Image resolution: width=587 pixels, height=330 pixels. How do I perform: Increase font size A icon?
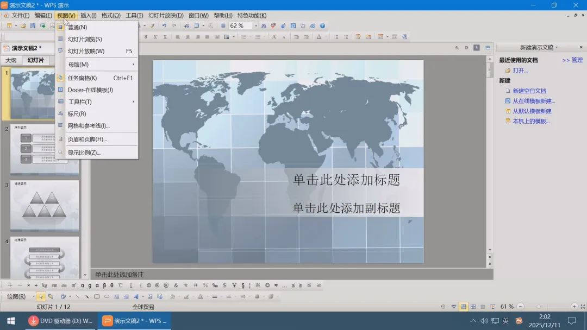click(x=274, y=36)
